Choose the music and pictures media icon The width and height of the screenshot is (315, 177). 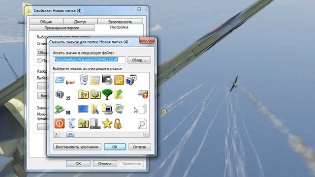click(119, 109)
